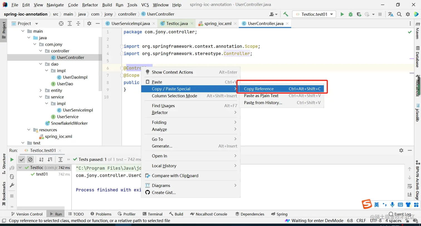This screenshot has height=226, width=421.
Task: Toggle sorting tests by duration
Action: pos(50,159)
